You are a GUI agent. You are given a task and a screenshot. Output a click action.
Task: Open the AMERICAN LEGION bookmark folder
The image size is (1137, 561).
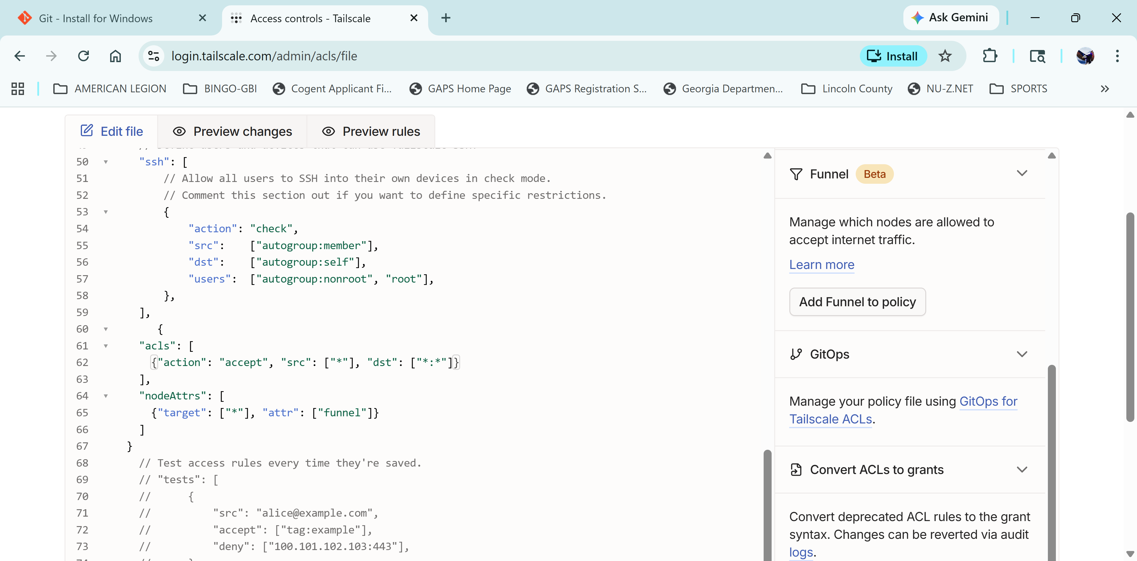[x=110, y=89]
